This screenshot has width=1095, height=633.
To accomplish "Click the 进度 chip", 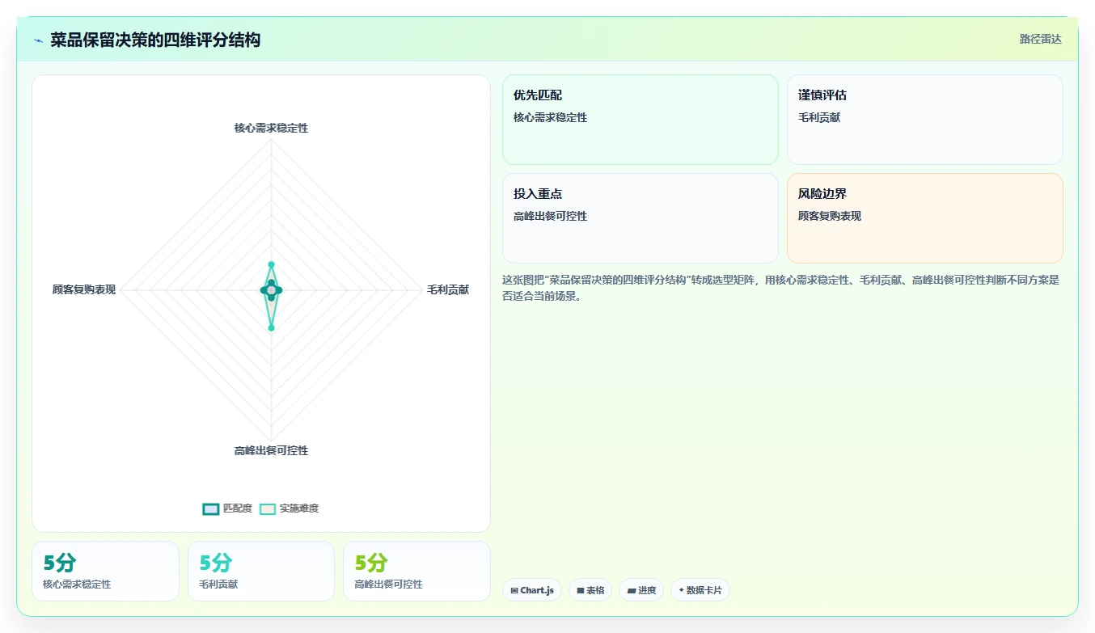I will [x=641, y=590].
